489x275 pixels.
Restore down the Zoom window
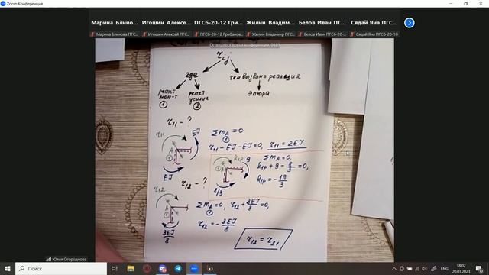click(x=465, y=3)
